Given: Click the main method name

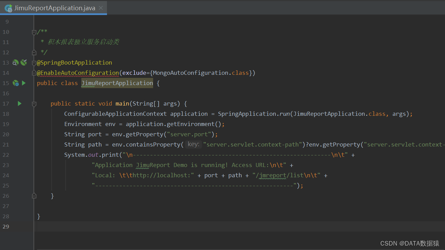Looking at the screenshot, I should click(122, 103).
